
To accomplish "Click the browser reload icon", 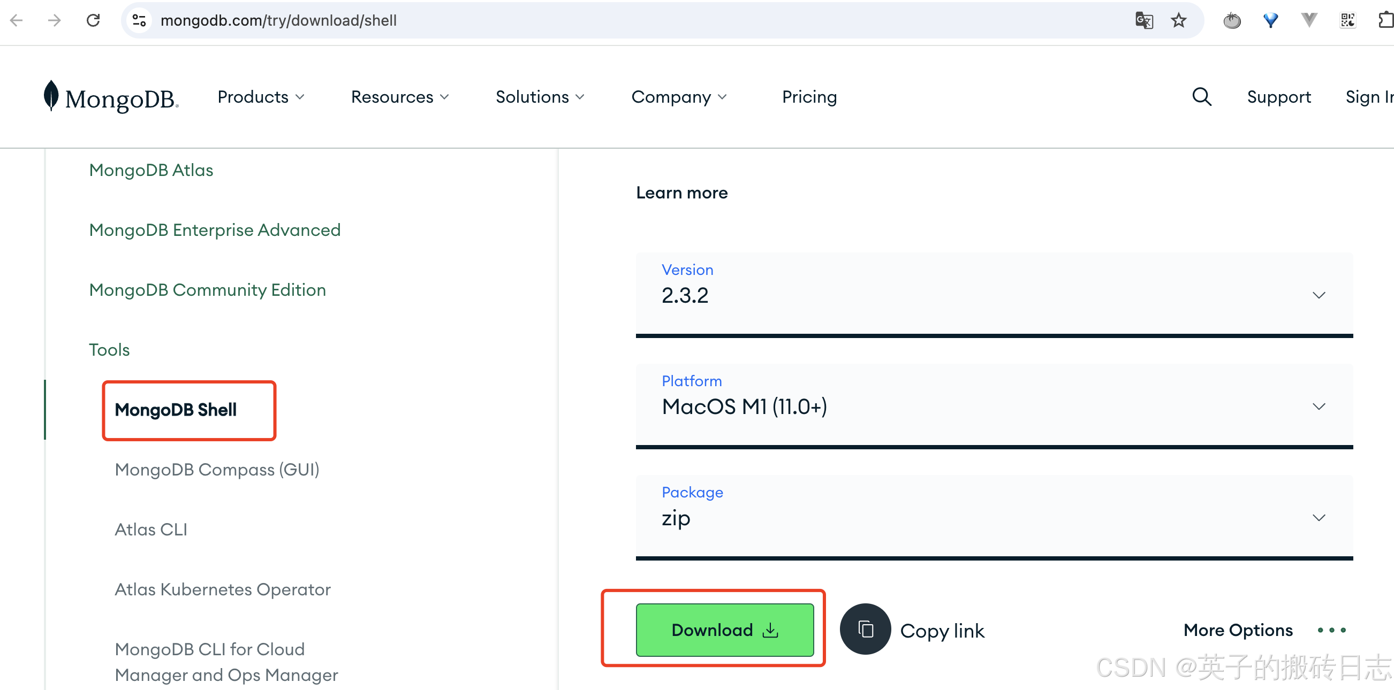I will click(x=93, y=20).
